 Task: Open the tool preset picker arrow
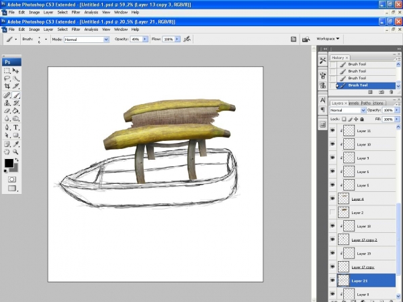coord(16,40)
